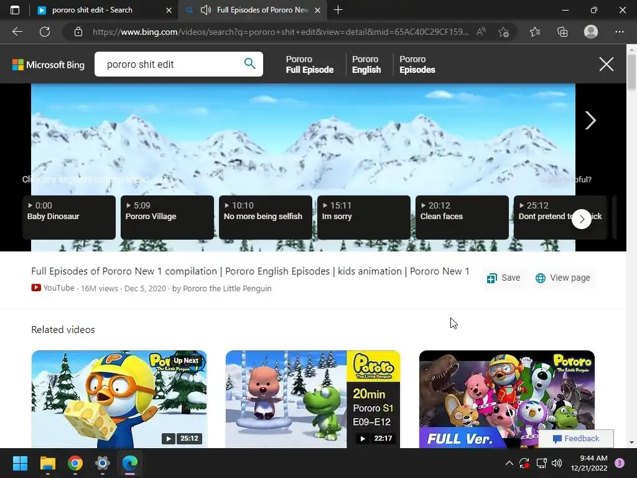Viewport: 637px width, 478px height.
Task: Open the clock and date in taskbar
Action: pyautogui.click(x=588, y=463)
